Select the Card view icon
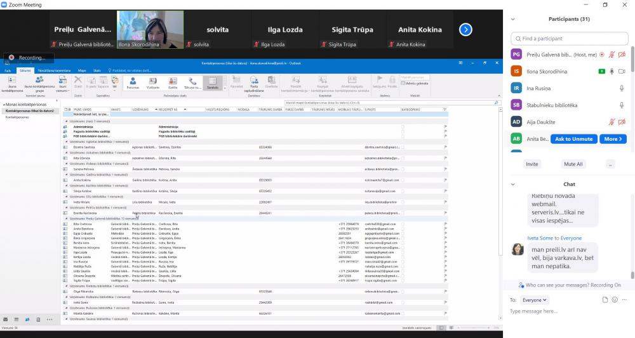The image size is (635, 338). pyautogui.click(x=173, y=81)
